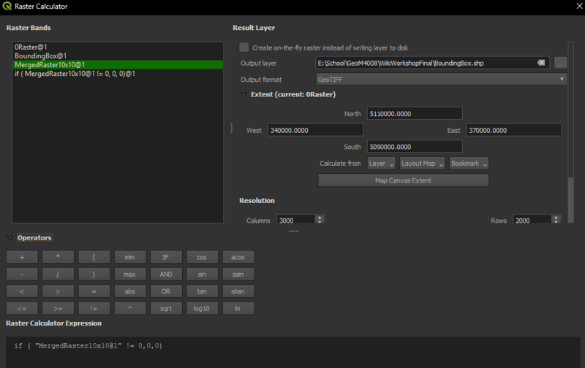The height and width of the screenshot is (368, 585).
Task: Open the Bookmark dropdown
Action: 469,164
